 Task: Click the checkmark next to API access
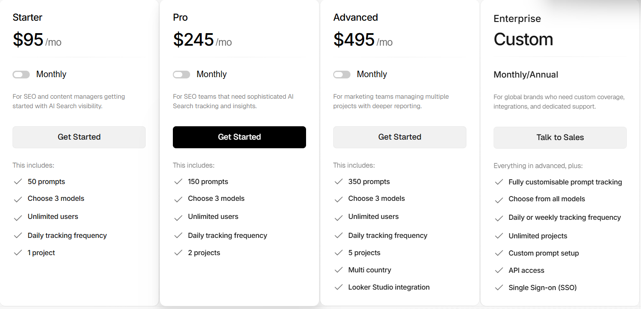[499, 270]
